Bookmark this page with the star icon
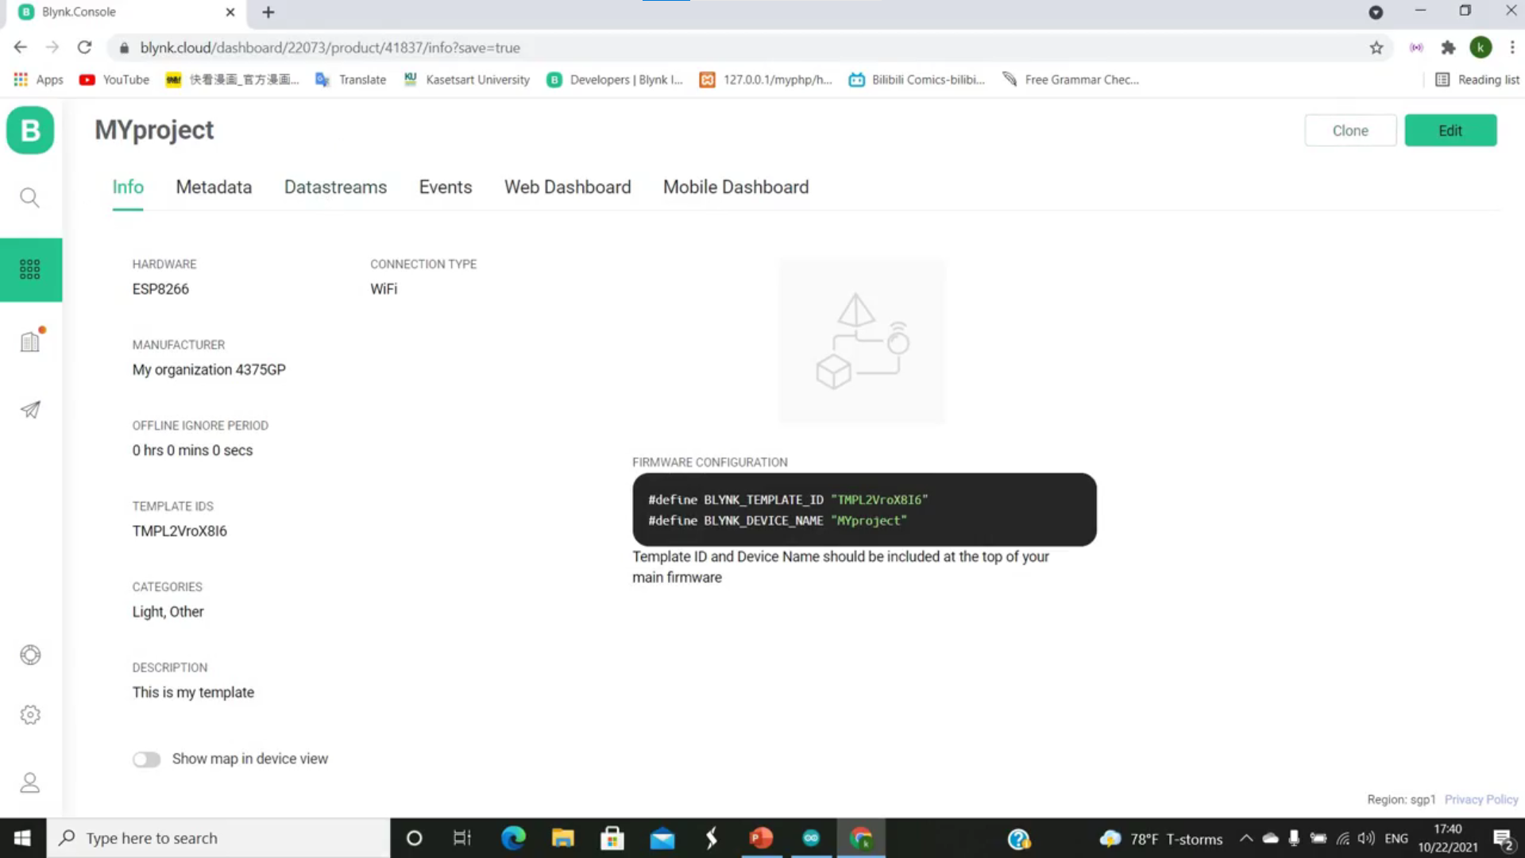Viewport: 1525px width, 858px height. pyautogui.click(x=1376, y=48)
